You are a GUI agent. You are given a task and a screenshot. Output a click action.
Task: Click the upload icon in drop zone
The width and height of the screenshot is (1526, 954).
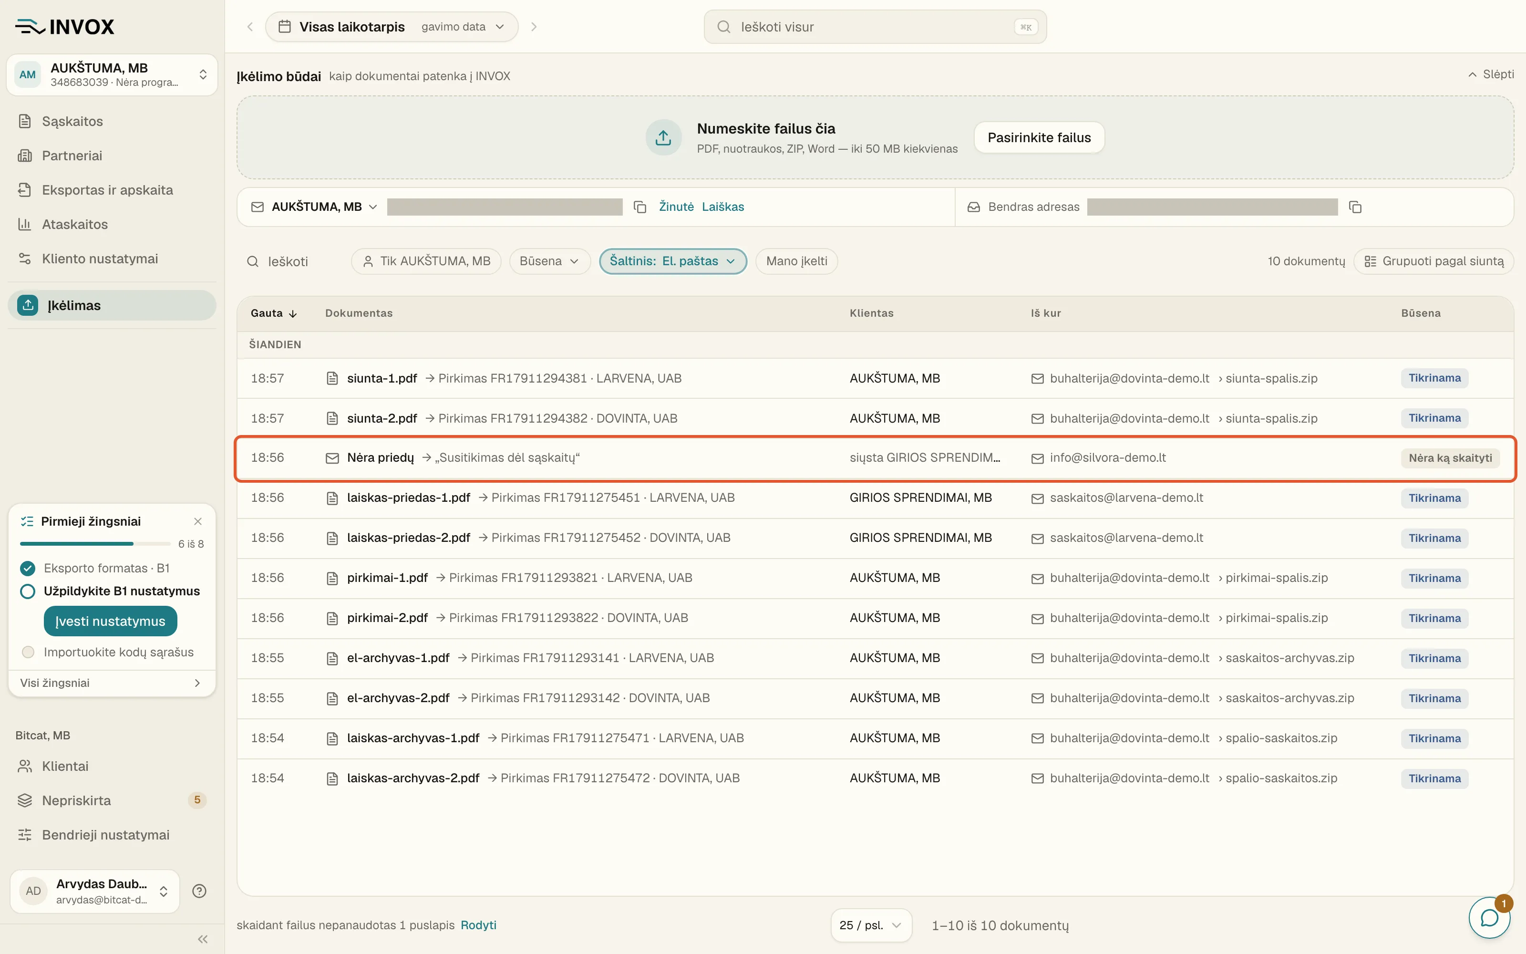coord(663,137)
